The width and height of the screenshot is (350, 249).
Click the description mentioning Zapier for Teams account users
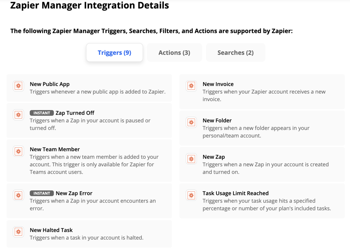click(x=94, y=164)
